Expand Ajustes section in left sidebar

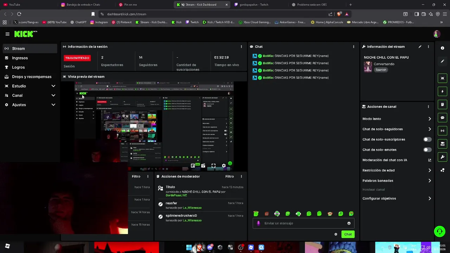tap(53, 105)
